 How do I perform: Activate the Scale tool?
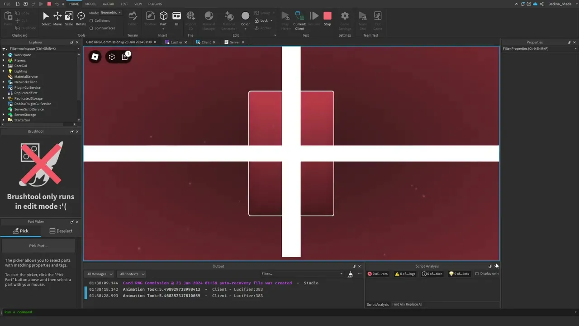click(x=69, y=19)
